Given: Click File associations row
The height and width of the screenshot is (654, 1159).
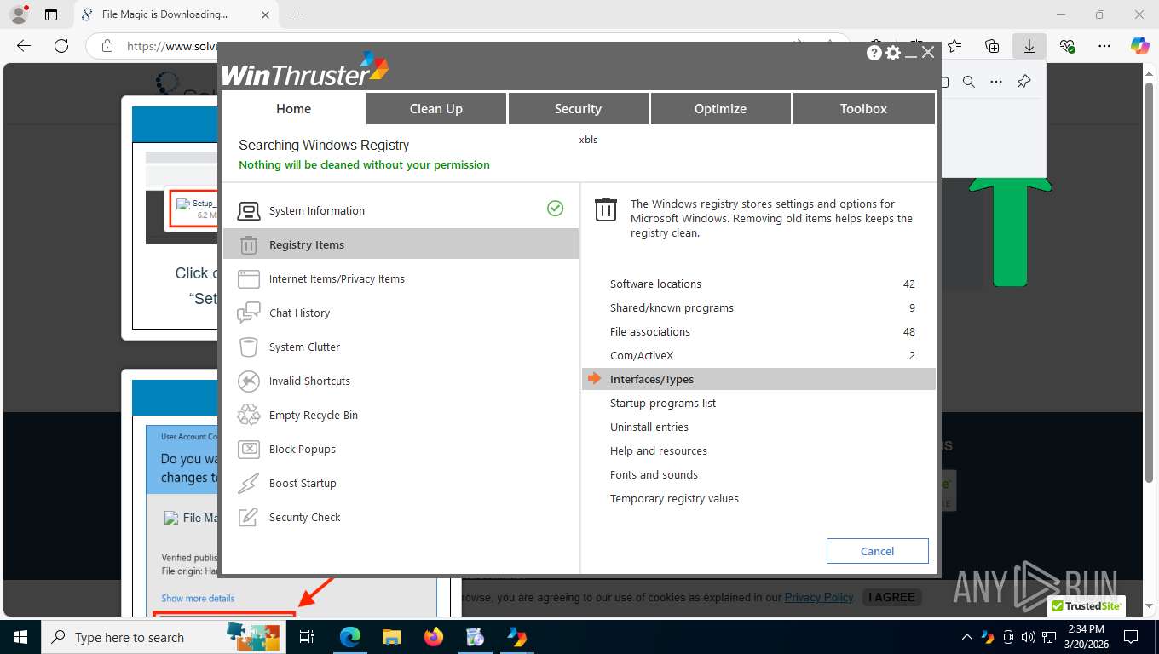Looking at the screenshot, I should click(x=758, y=331).
